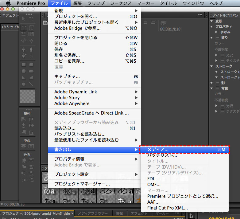Select the Ellipse tool
This screenshot has height=219, width=240.
(24, 84)
